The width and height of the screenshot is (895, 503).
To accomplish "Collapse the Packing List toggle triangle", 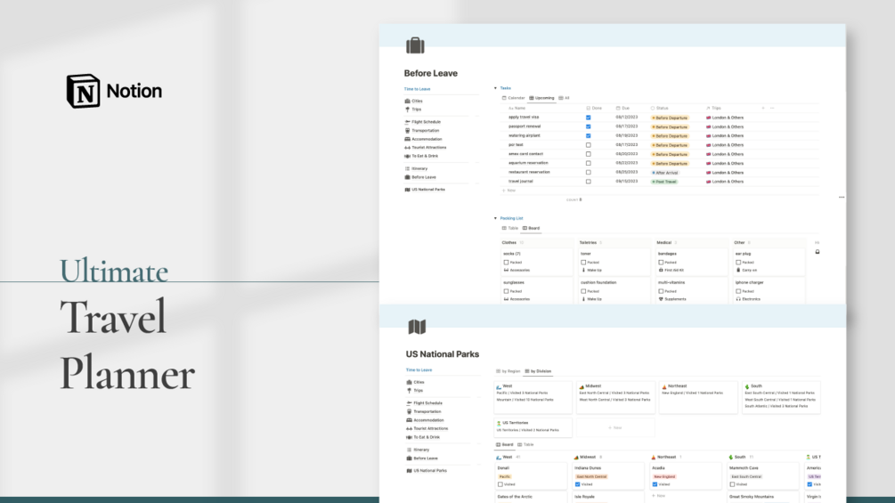I will [495, 218].
